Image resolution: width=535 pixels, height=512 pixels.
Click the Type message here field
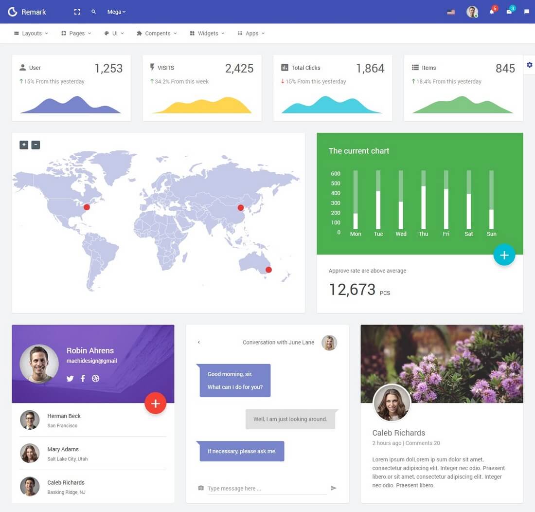click(267, 489)
